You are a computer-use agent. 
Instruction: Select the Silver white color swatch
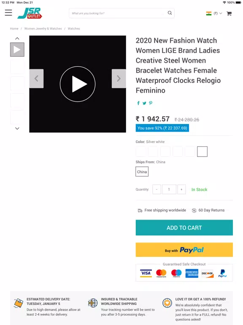[202, 151]
